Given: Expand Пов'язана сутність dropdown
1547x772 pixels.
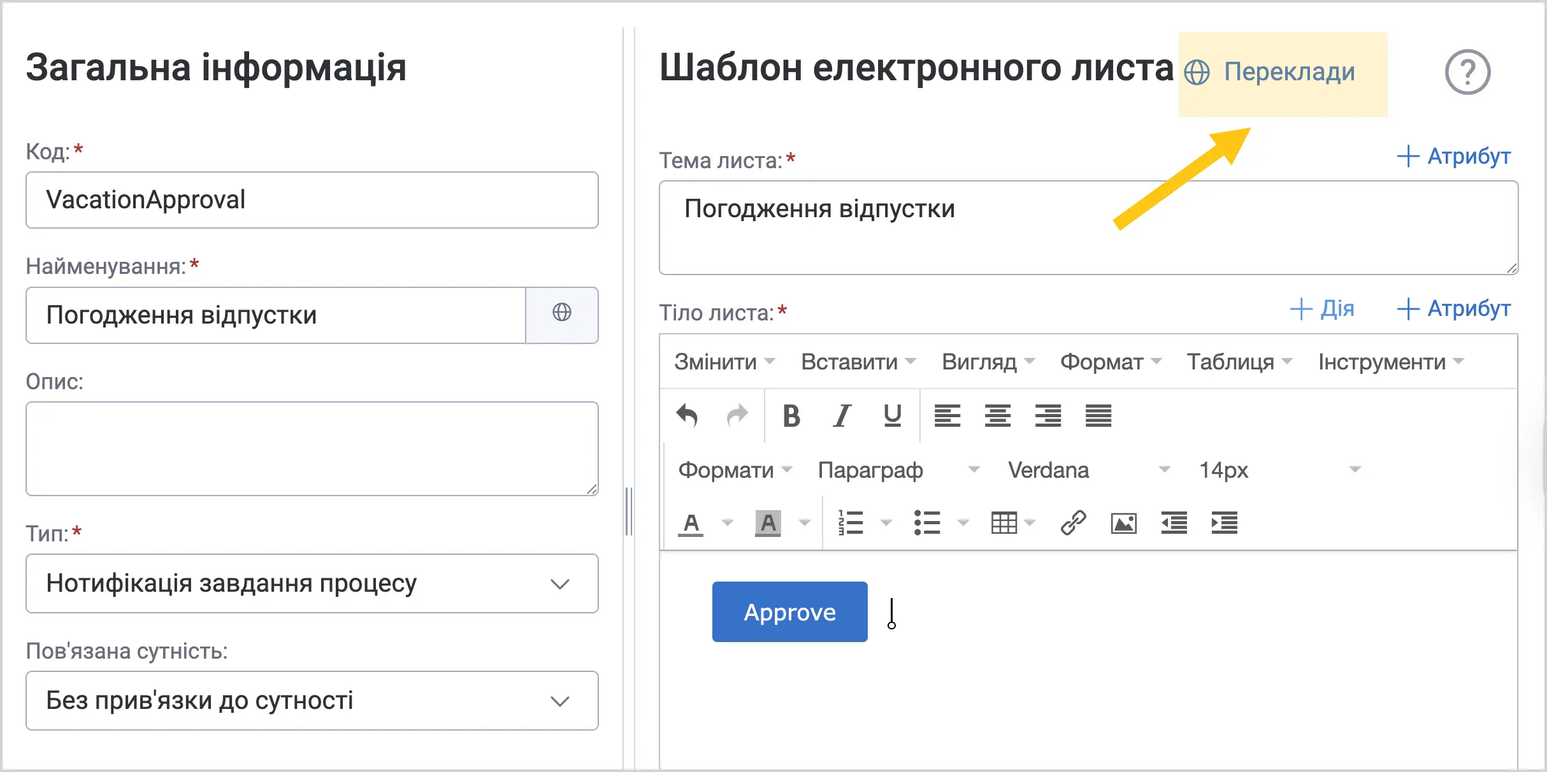Looking at the screenshot, I should (x=312, y=701).
